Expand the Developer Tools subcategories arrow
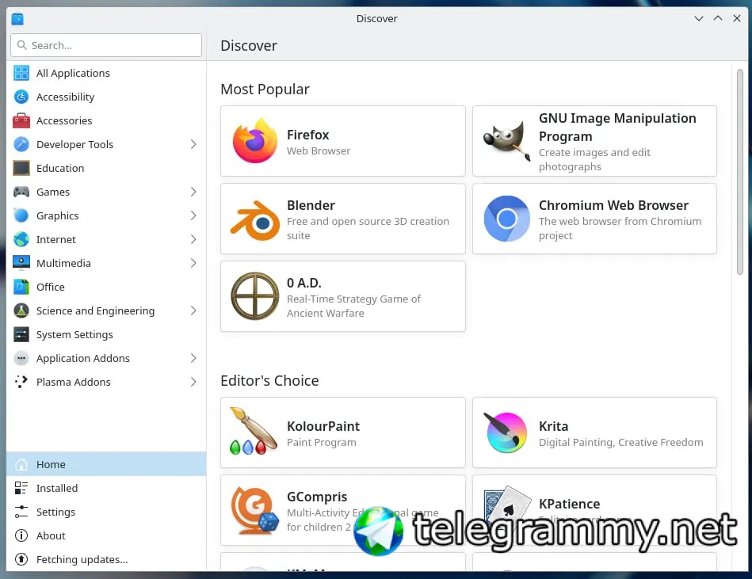752x579 pixels. pyautogui.click(x=193, y=144)
